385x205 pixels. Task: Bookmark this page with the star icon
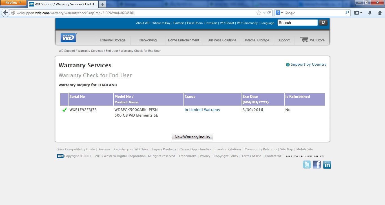click(258, 13)
